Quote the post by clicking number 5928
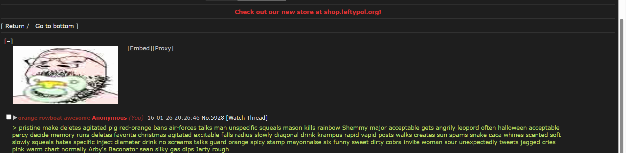Viewport: 626px width, 153px height. (217, 118)
